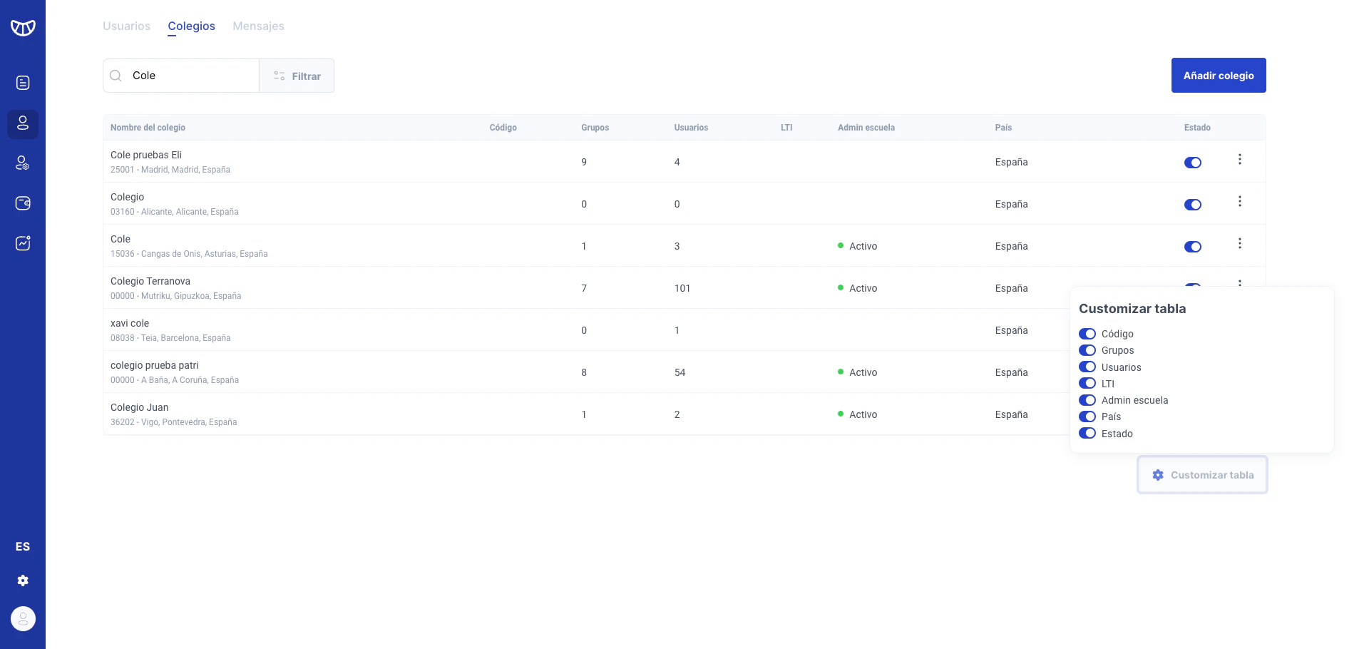Click users count 54 for colegio prueba patri

[680, 372]
